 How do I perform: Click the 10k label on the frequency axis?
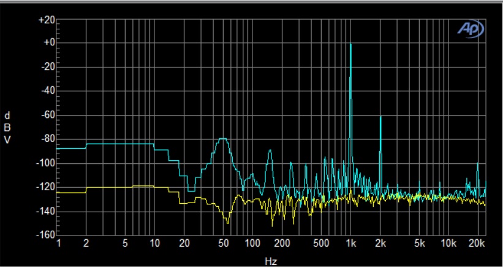pyautogui.click(x=449, y=244)
